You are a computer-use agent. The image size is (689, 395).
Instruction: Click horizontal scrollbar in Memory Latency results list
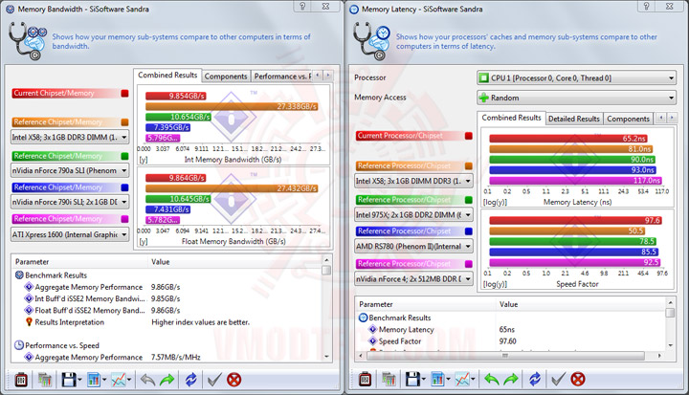(x=505, y=355)
